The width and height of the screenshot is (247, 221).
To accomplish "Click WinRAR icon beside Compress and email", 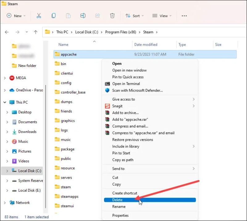I will (107, 126).
